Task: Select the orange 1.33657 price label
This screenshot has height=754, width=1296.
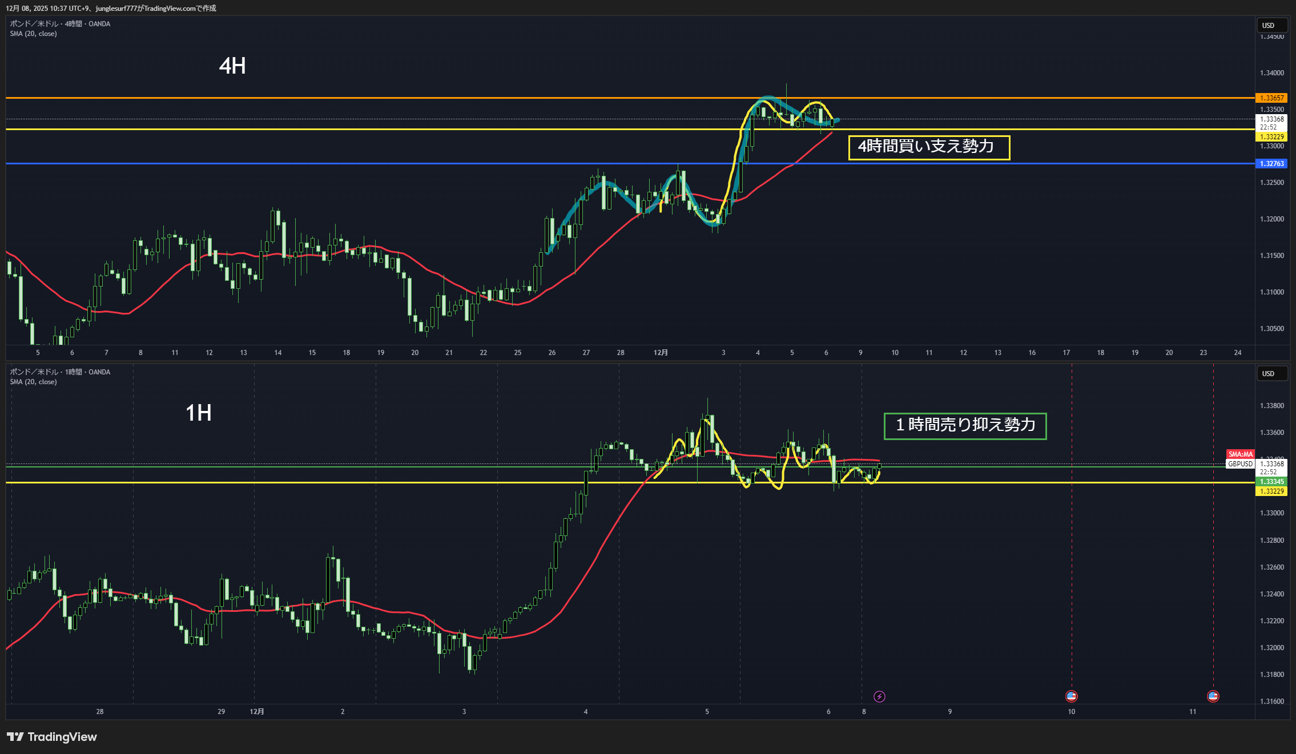Action: click(1271, 98)
